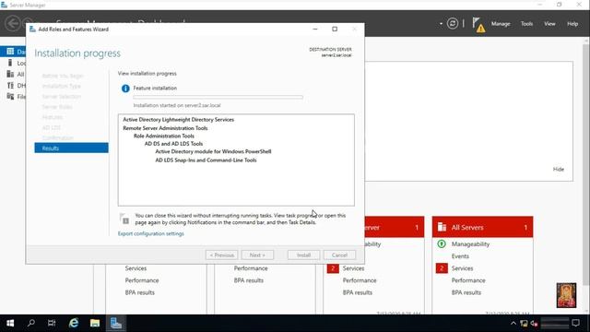Click AD LDS Snap-Ins and Command-Line Tools
The image size is (590, 332).
tap(206, 160)
